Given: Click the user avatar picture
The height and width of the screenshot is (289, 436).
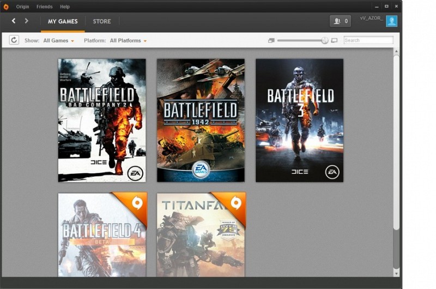Looking at the screenshot, I should (391, 21).
